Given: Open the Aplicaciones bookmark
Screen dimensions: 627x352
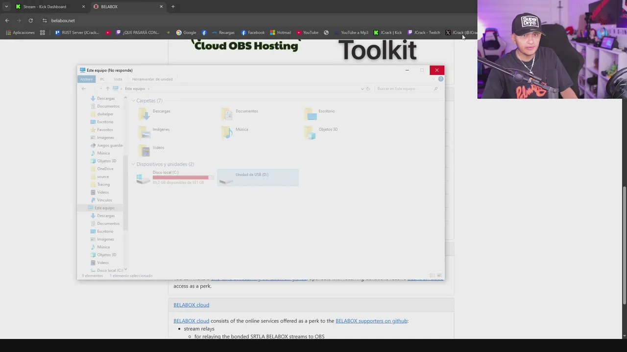Looking at the screenshot, I should pyautogui.click(x=20, y=33).
